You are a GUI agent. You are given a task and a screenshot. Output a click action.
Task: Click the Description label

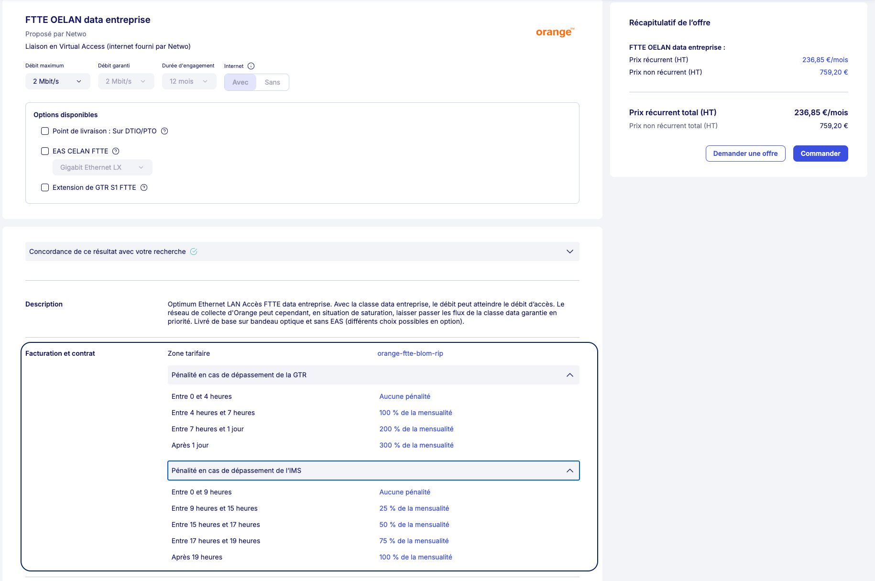click(44, 304)
